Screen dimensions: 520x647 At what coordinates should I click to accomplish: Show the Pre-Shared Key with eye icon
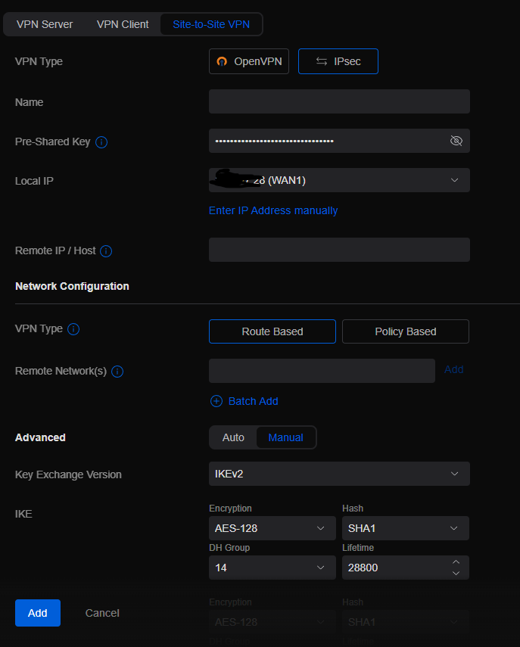coord(456,141)
